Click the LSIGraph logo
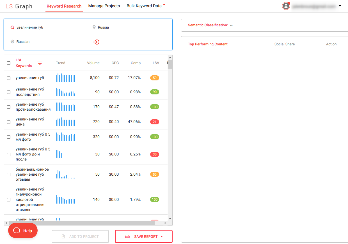 [x=19, y=6]
